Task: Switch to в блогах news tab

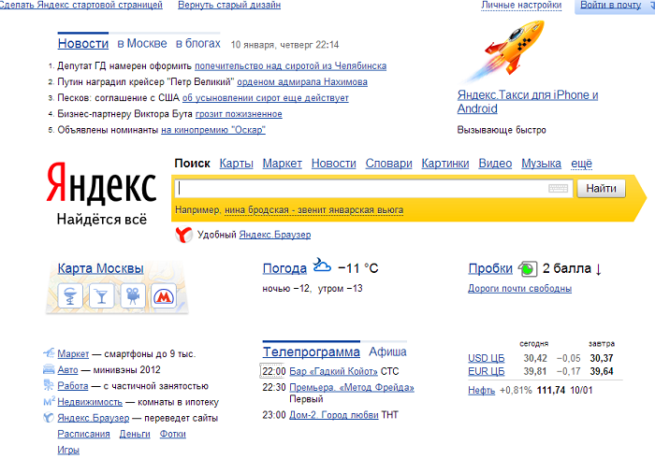Action: [x=198, y=43]
